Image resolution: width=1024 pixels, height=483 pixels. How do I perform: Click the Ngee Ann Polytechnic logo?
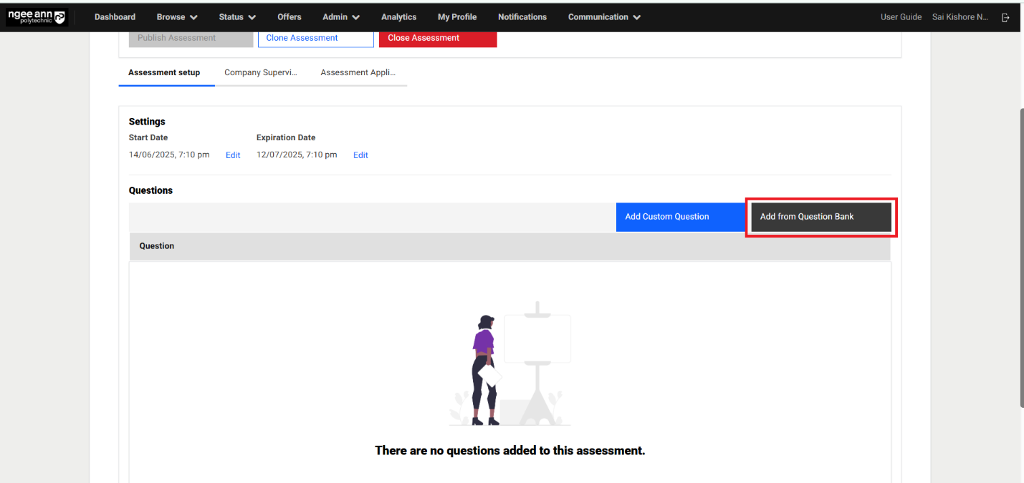pyautogui.click(x=37, y=16)
